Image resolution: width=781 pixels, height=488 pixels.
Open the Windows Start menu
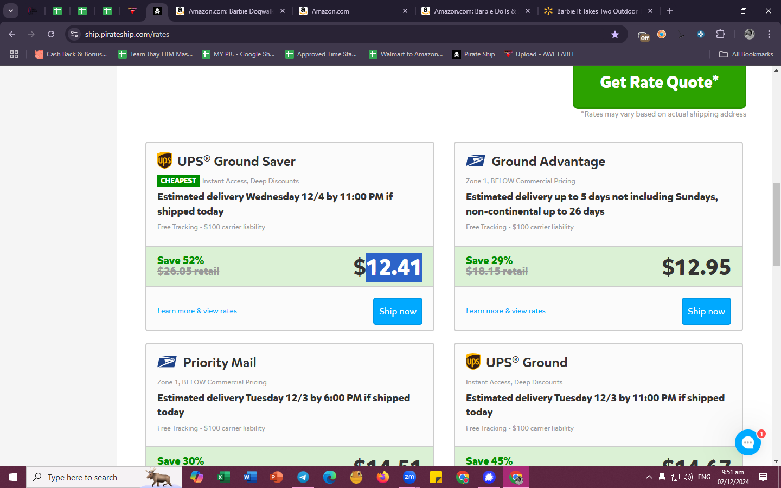(x=13, y=477)
